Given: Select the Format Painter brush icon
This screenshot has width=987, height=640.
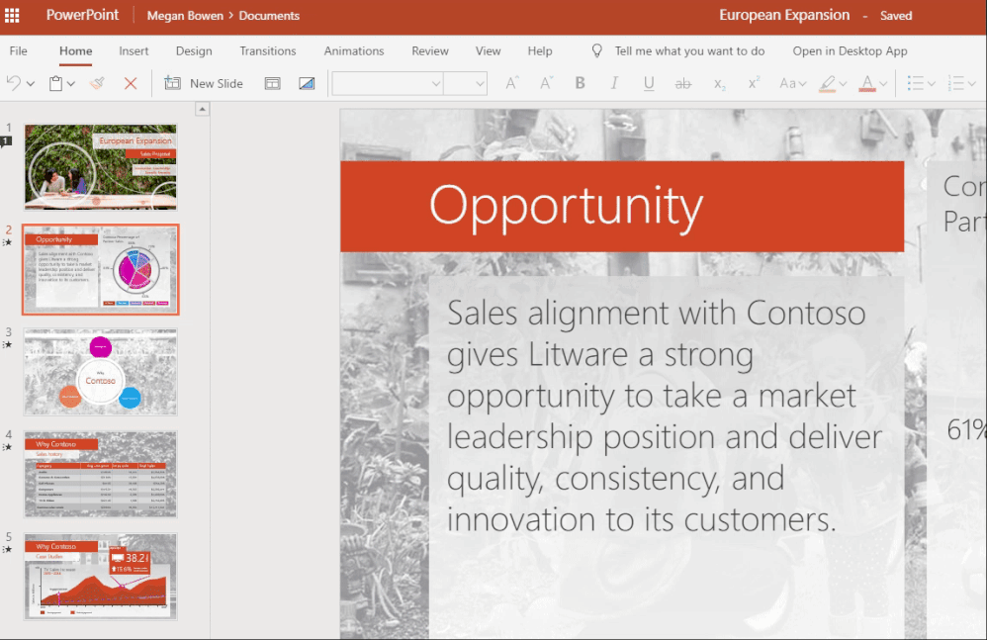Looking at the screenshot, I should 97,83.
